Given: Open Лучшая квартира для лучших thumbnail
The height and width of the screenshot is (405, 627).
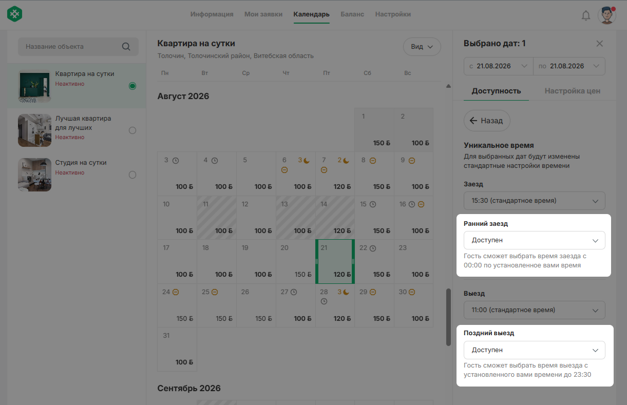Looking at the screenshot, I should coord(34,130).
